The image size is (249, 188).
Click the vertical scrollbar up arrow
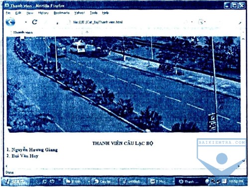click(243, 39)
